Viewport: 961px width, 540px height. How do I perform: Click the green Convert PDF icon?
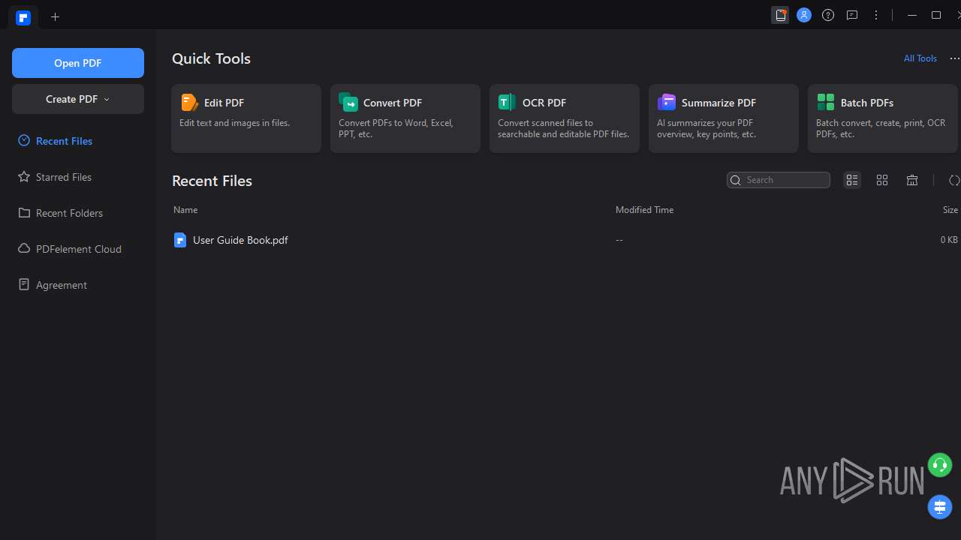(x=348, y=102)
